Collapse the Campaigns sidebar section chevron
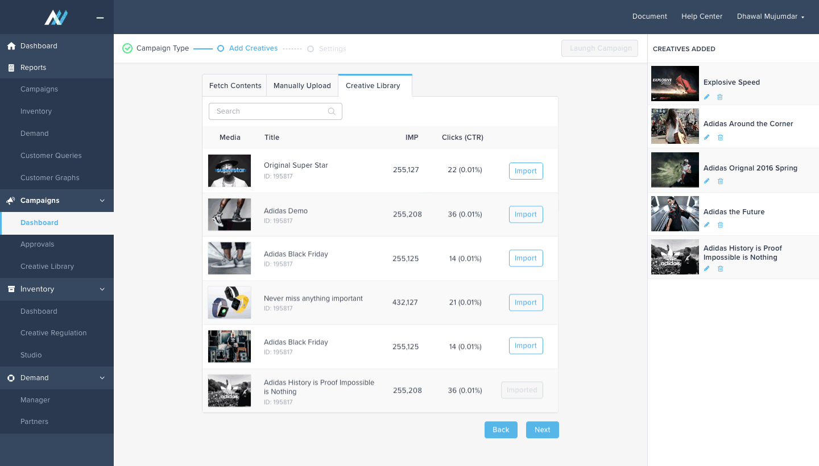The height and width of the screenshot is (466, 819). [102, 201]
